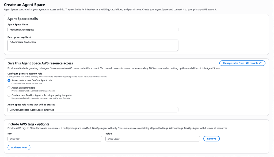
Task: Click the tag Key input box
Action: coord(55,139)
